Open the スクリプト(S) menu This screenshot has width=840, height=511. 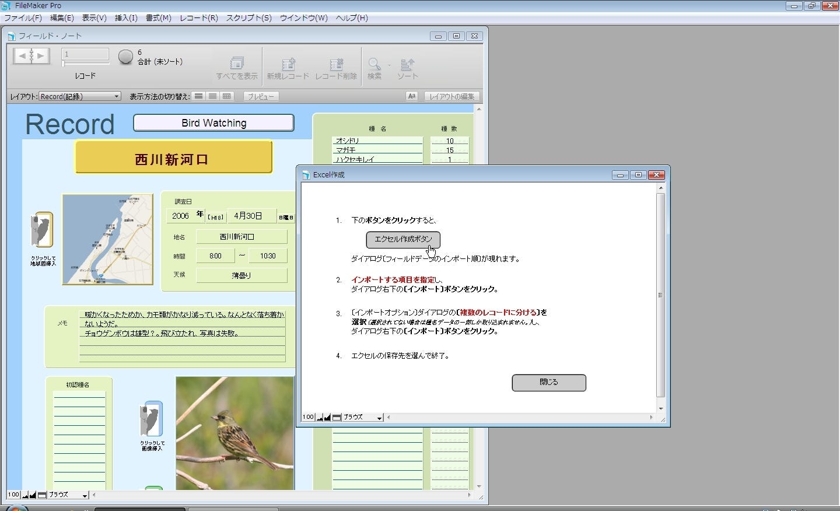click(x=249, y=18)
